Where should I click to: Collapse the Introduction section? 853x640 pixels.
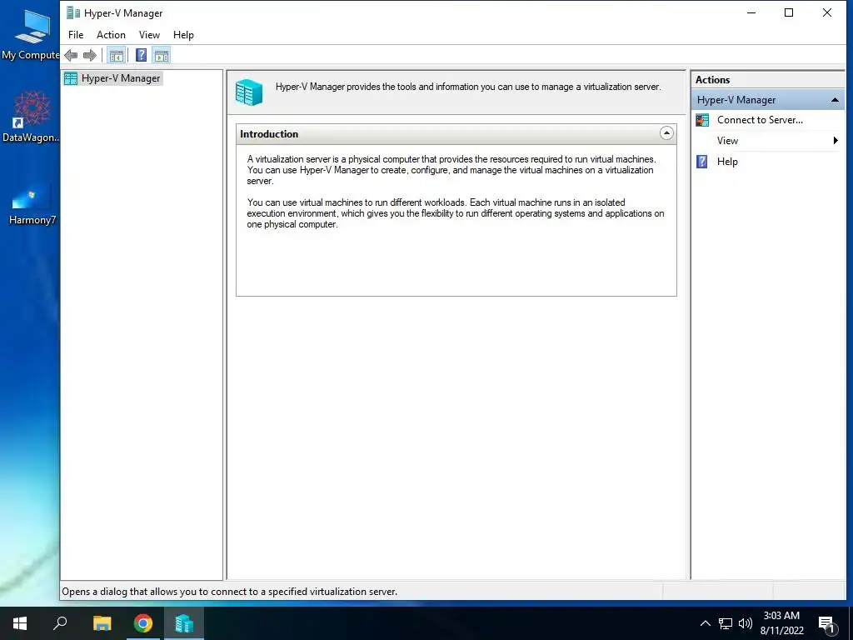coord(666,133)
